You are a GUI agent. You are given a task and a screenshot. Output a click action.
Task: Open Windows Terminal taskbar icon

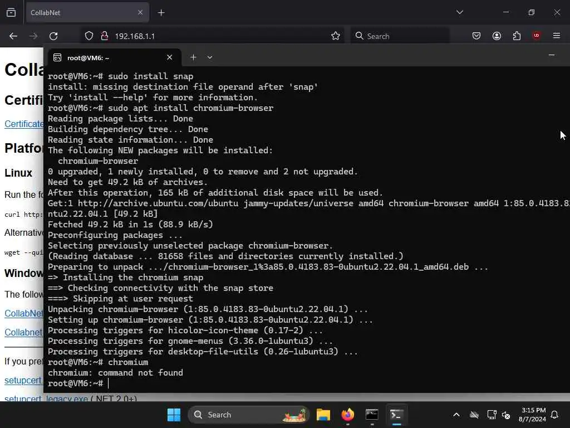tap(396, 415)
